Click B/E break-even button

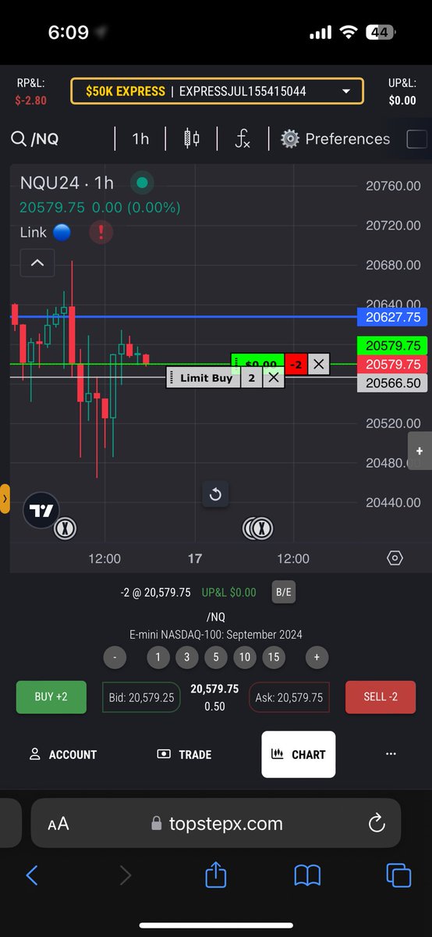click(283, 592)
